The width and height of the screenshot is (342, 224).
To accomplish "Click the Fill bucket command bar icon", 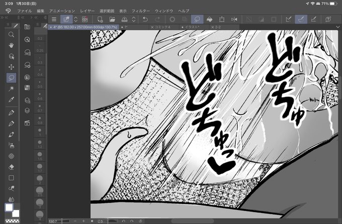I will 209,20.
